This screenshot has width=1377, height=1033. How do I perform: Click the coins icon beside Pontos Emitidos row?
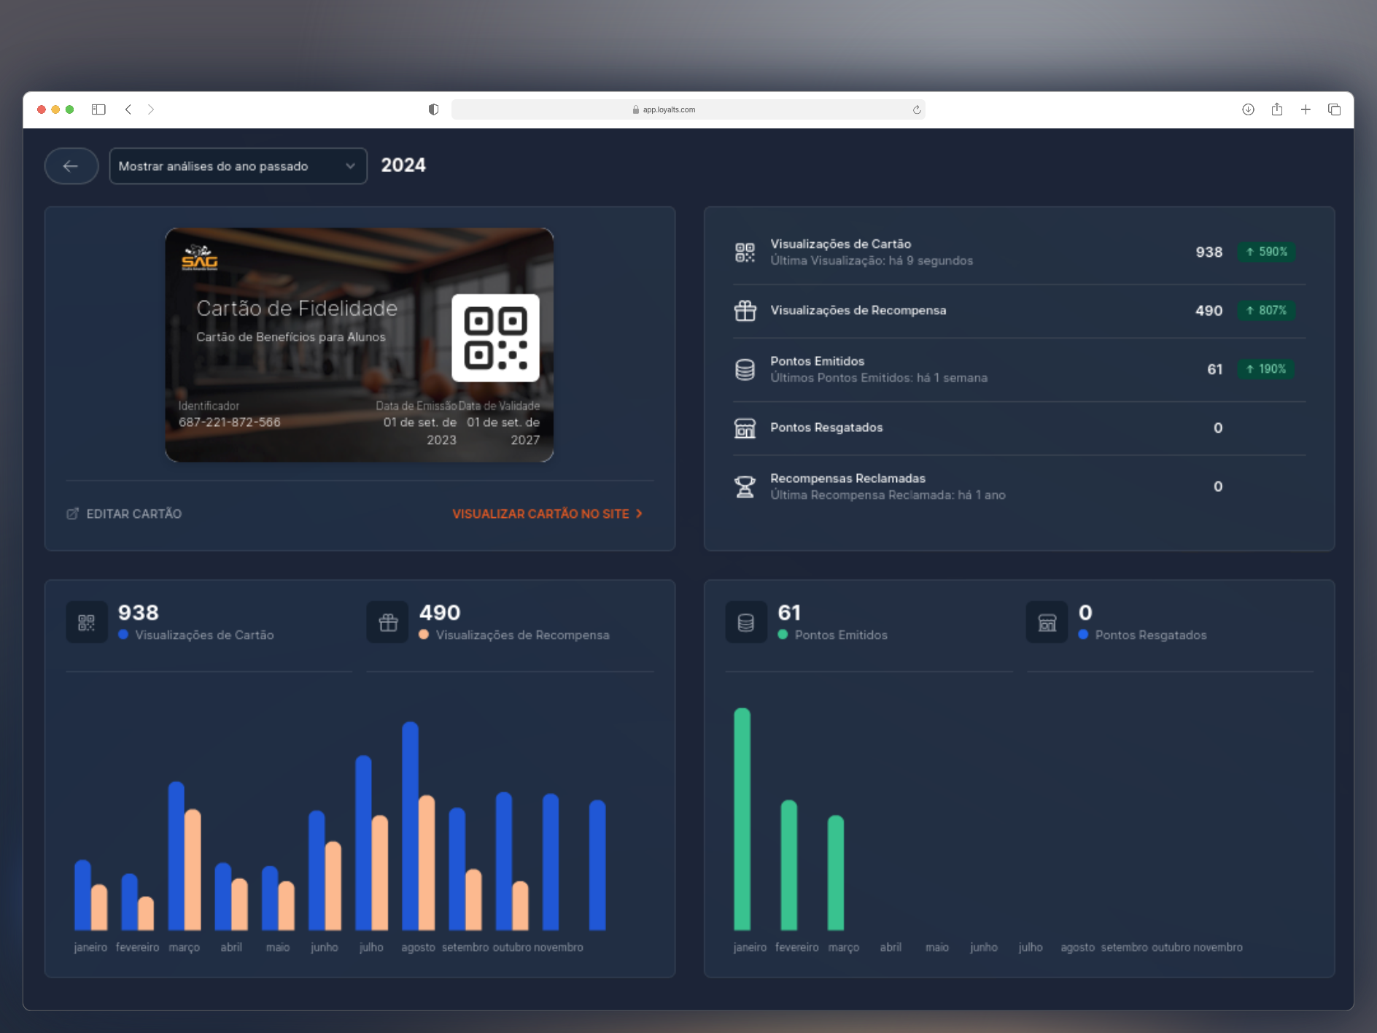(745, 369)
